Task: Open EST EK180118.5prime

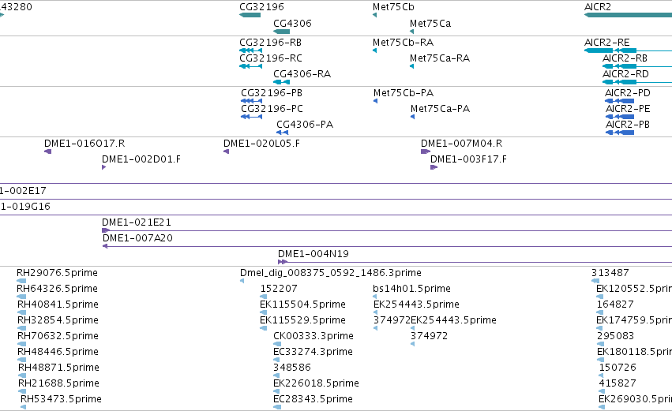Action: pos(634,352)
